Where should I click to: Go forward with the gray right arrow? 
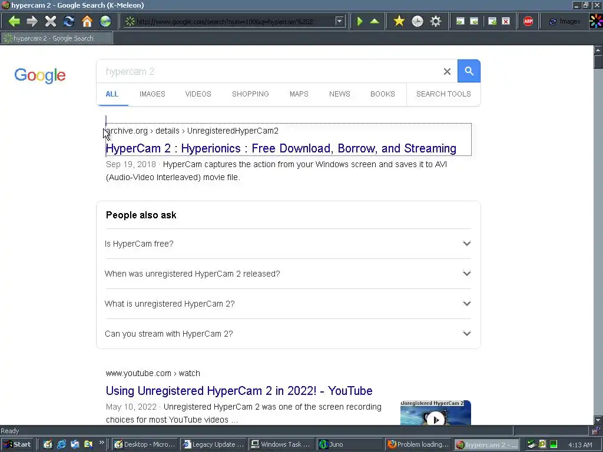32,21
